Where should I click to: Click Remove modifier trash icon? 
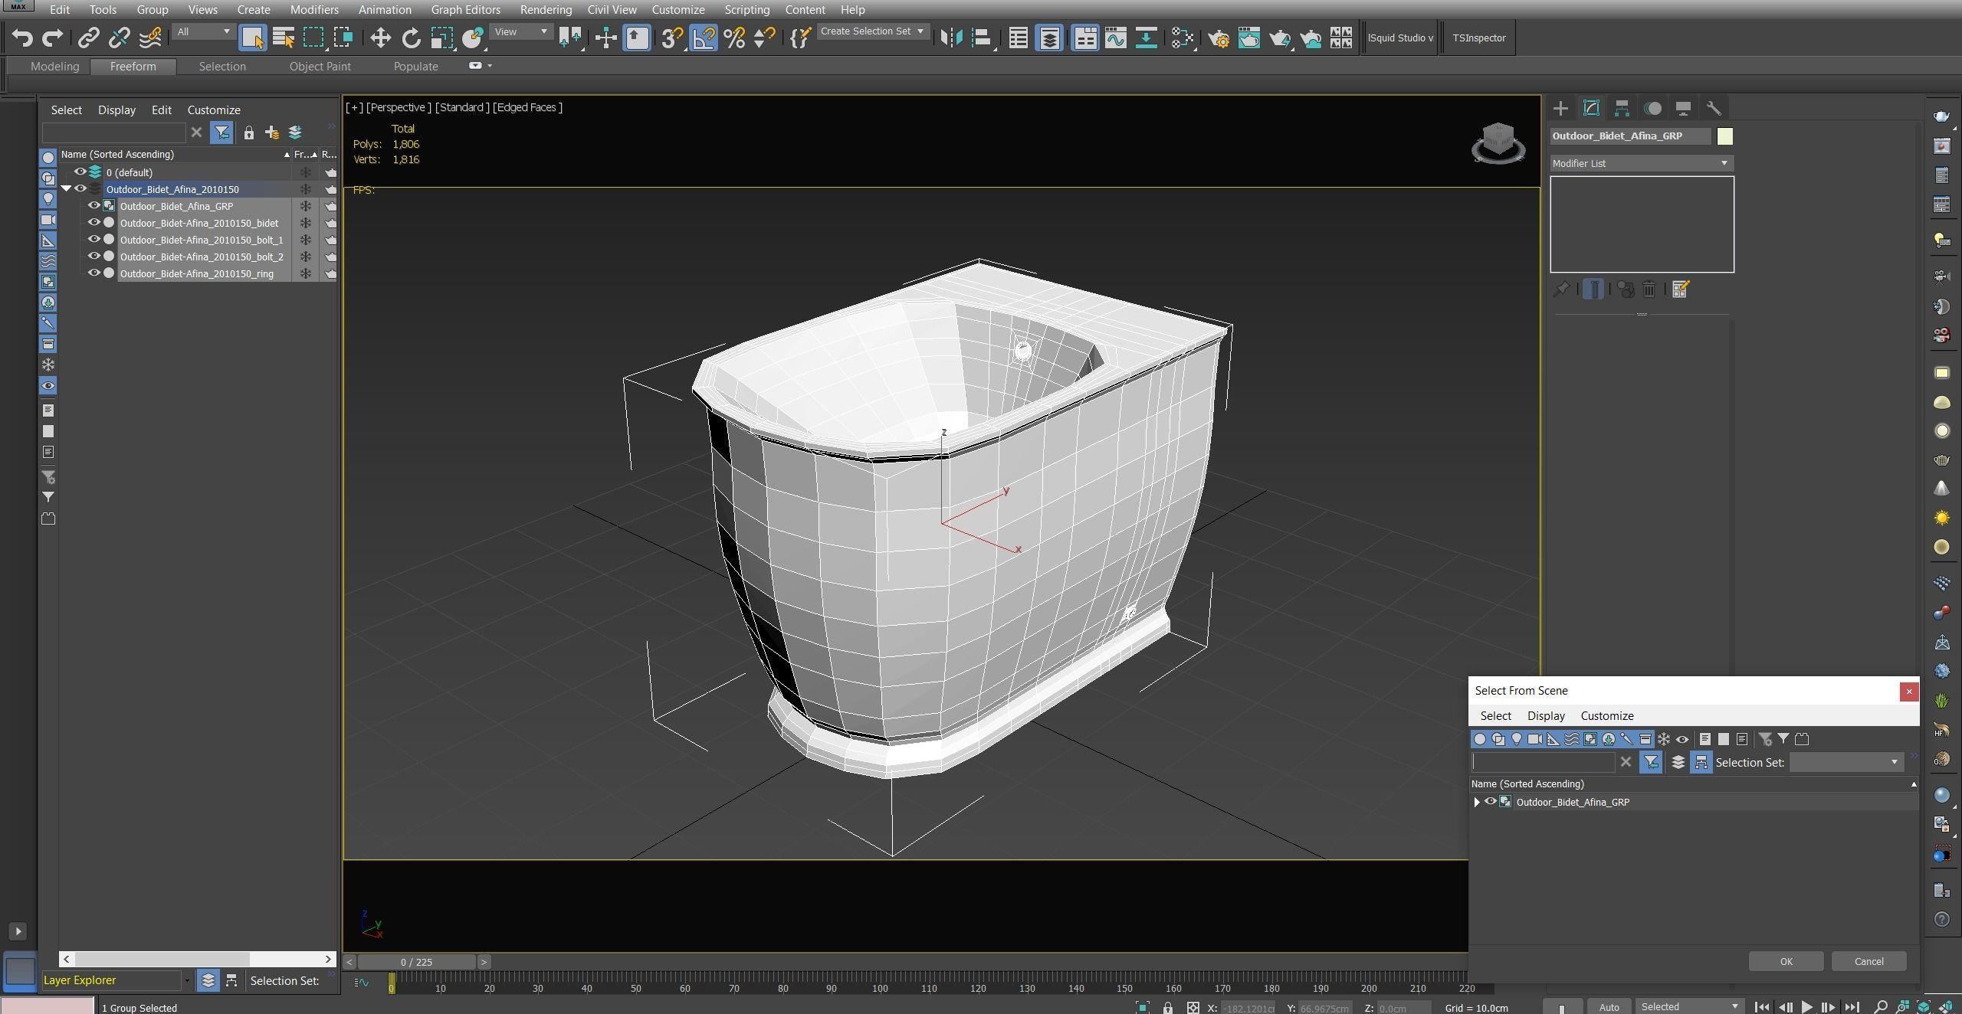[x=1649, y=289]
